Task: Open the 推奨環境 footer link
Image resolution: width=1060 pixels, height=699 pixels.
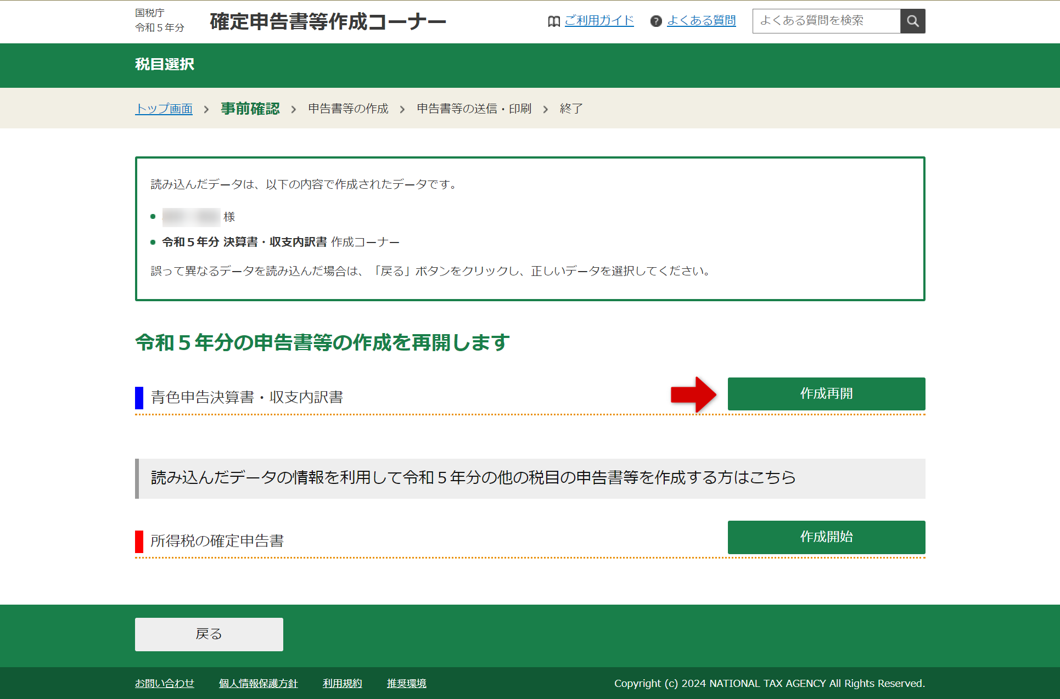Action: pos(406,683)
